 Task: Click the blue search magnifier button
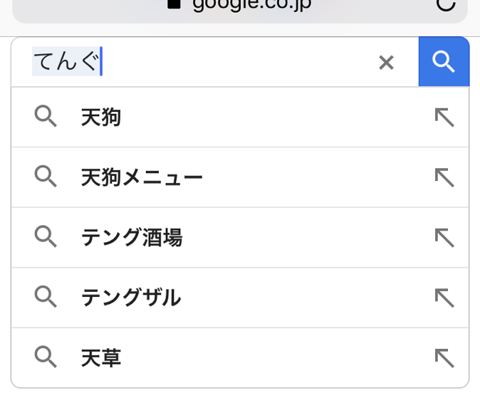point(444,62)
